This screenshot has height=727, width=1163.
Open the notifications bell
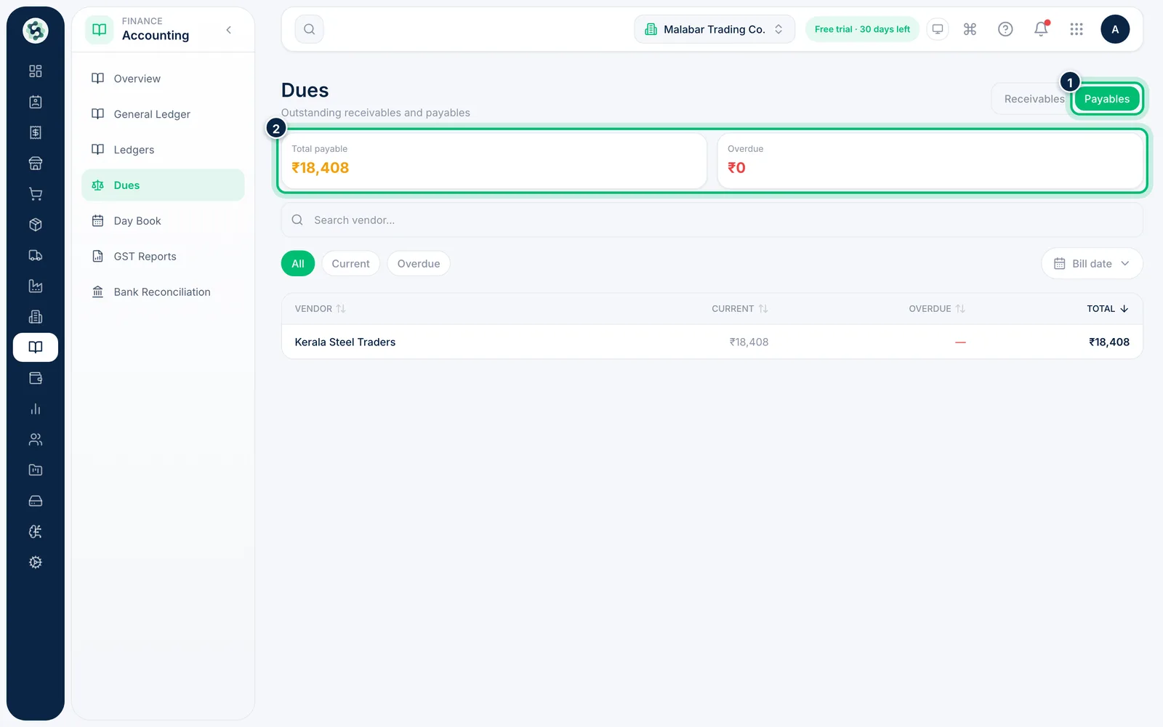pyautogui.click(x=1041, y=29)
